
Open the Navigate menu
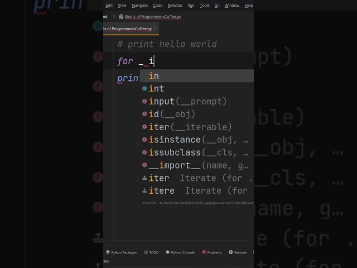point(139,5)
